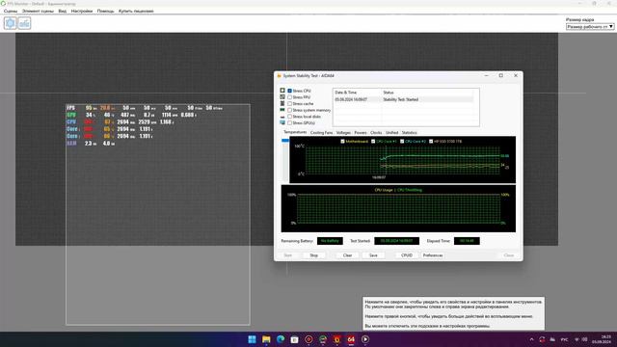Switch to the Powers tab

click(x=361, y=133)
